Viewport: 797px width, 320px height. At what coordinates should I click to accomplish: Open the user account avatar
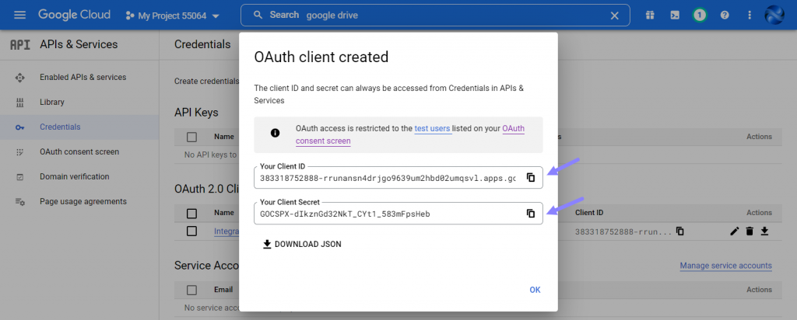pos(774,16)
